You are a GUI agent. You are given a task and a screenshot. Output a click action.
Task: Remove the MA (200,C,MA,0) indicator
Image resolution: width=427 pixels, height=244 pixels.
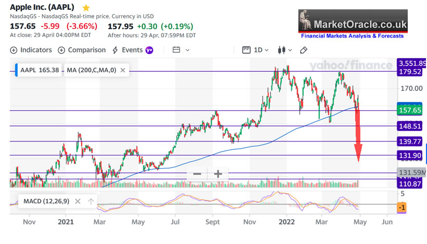click(123, 70)
